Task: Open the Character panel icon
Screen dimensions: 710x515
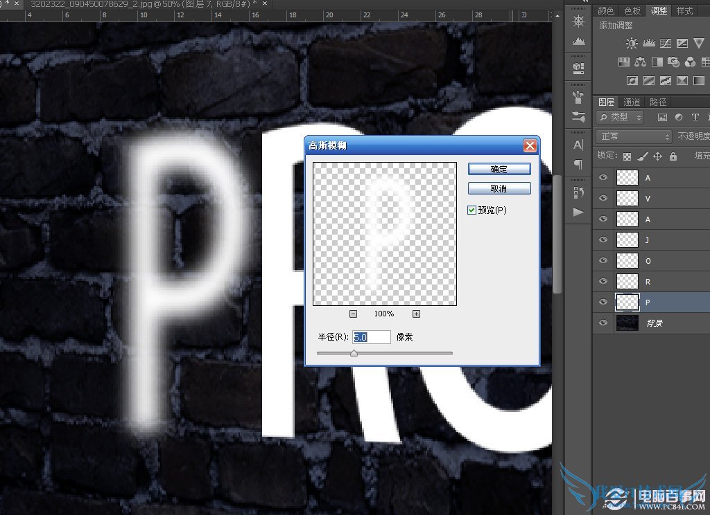Action: (578, 145)
